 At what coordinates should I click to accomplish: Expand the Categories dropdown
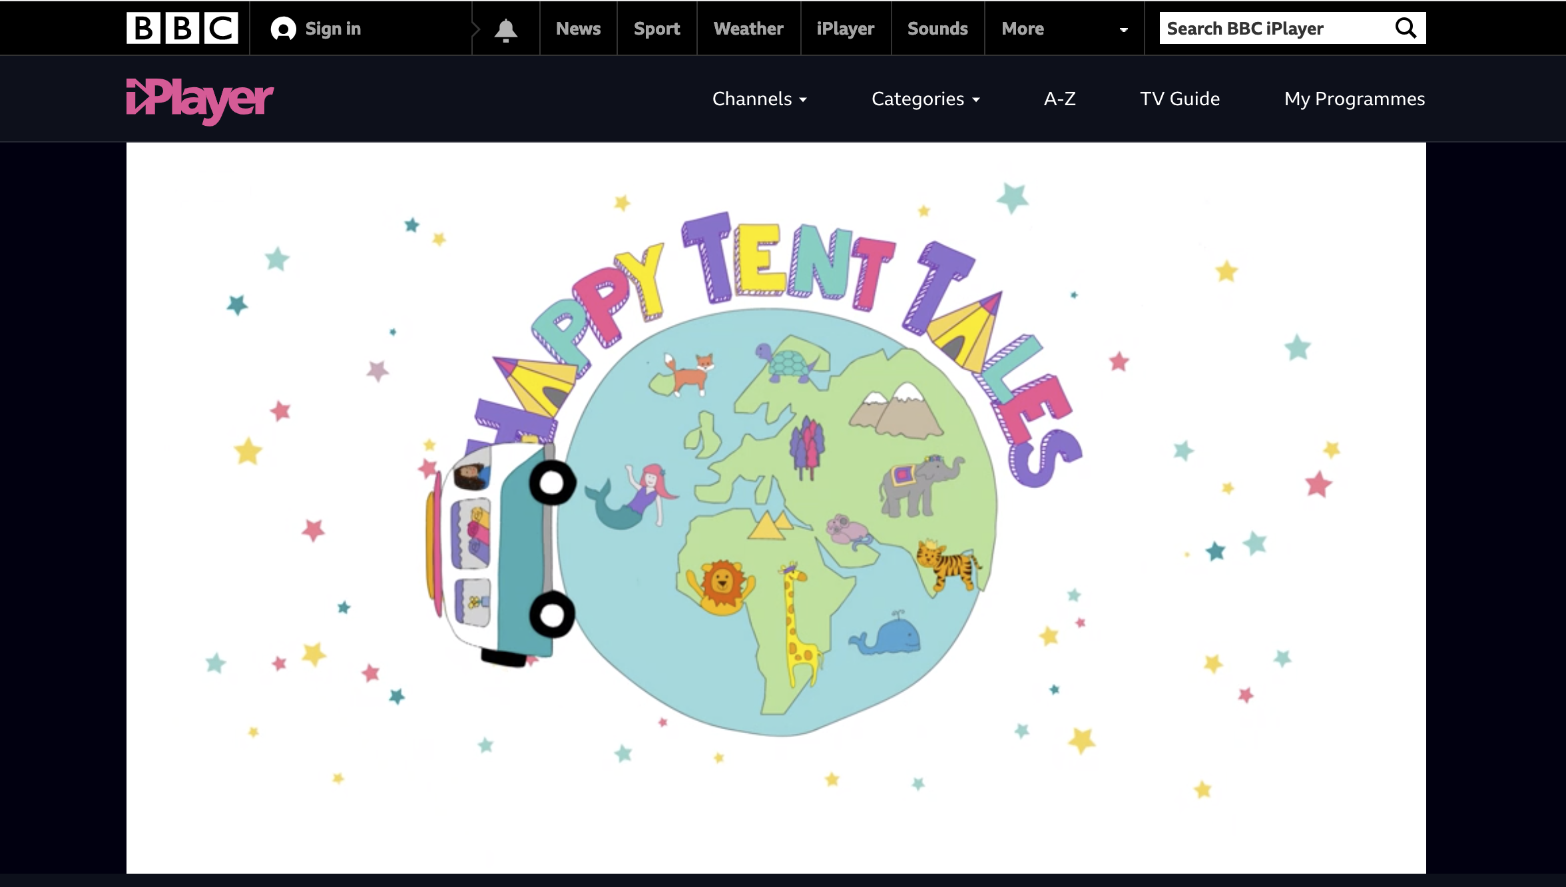pos(925,99)
